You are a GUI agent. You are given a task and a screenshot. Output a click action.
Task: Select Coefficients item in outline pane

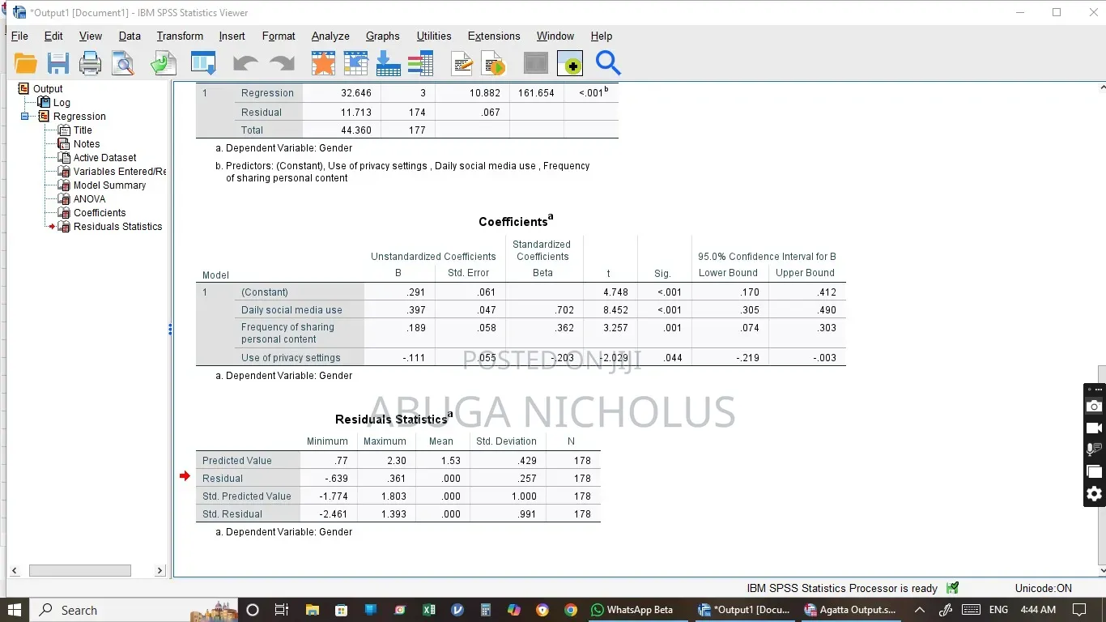[x=100, y=213]
